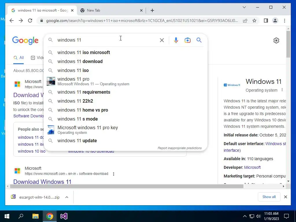
Task: Share this page using the share icon
Action: coord(245,21)
